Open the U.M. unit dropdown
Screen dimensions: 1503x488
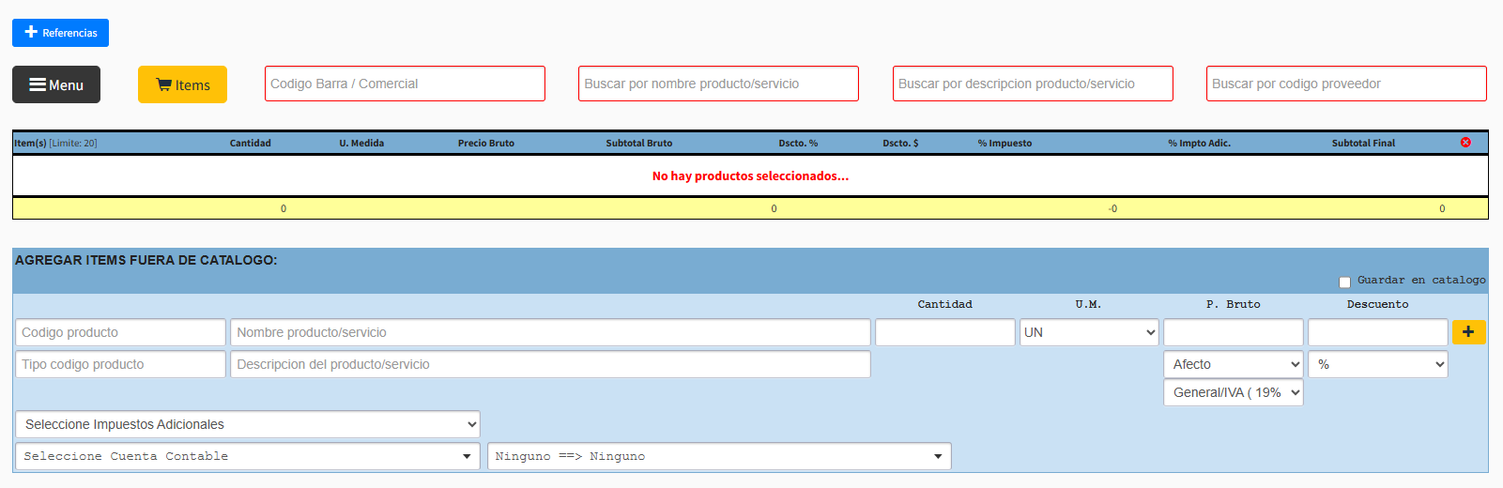[x=1089, y=332]
